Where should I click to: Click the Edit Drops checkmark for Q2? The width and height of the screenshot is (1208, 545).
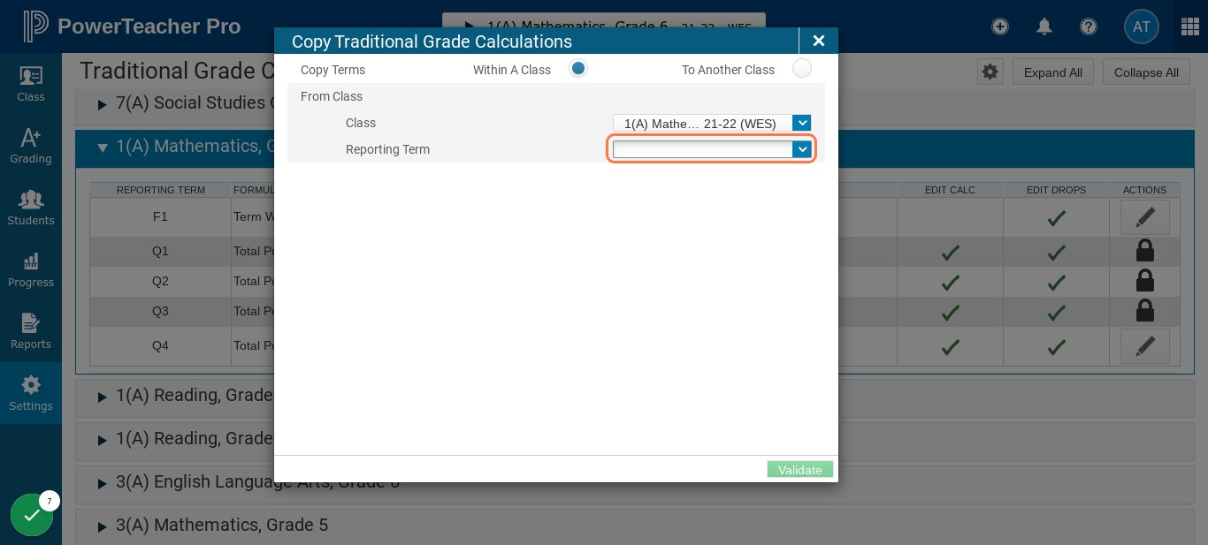pyautogui.click(x=1057, y=283)
